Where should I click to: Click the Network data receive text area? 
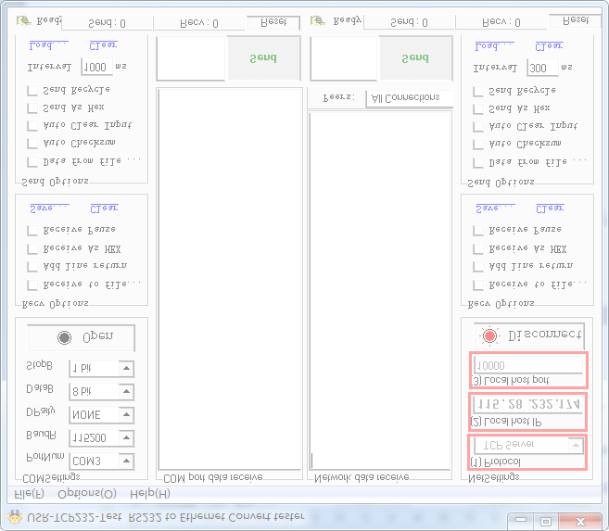tap(380, 290)
